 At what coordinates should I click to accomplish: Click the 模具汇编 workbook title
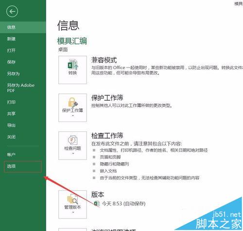click(x=72, y=41)
